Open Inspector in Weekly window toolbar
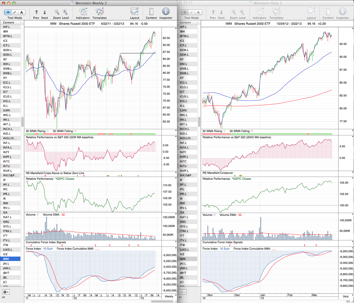 (166, 12)
